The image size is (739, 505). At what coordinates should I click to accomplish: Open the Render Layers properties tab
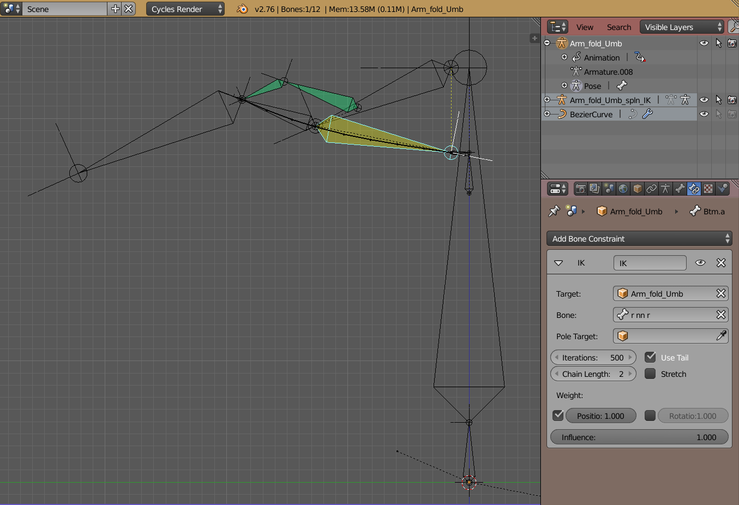[x=594, y=189]
